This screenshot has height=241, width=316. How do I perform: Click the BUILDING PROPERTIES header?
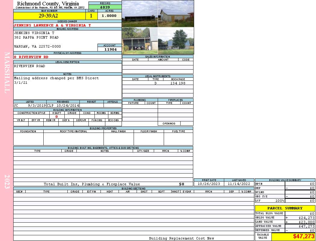pyautogui.click(x=103, y=128)
